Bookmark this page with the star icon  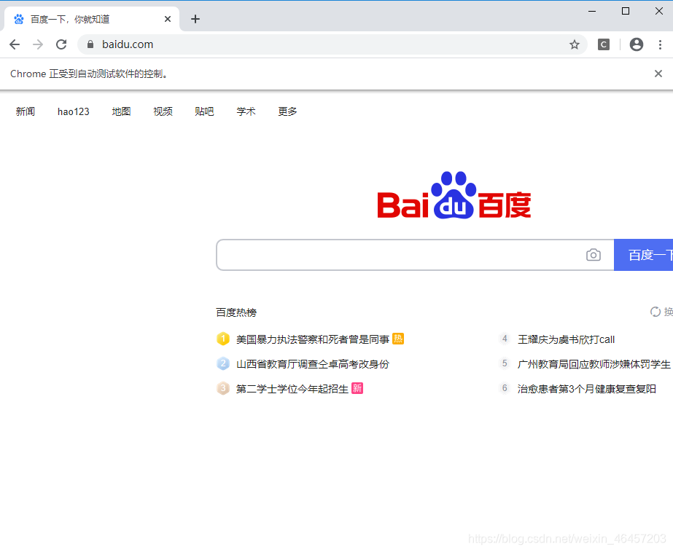(x=575, y=44)
